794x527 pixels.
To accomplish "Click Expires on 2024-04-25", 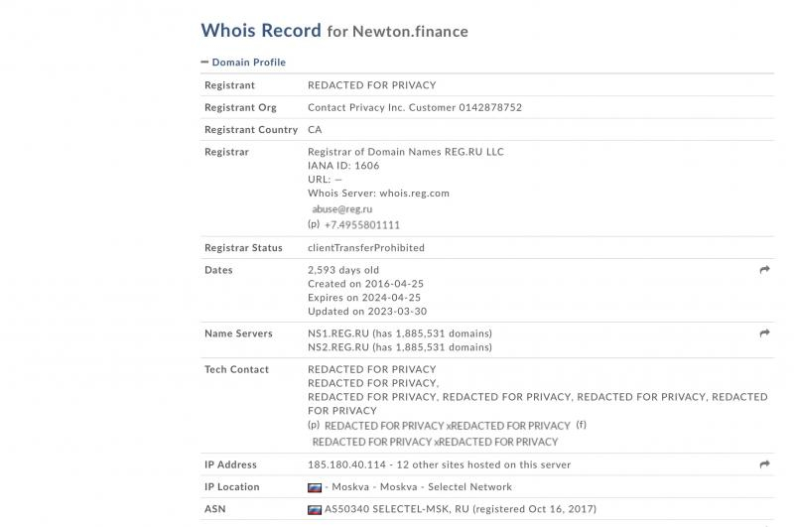I will 364,297.
